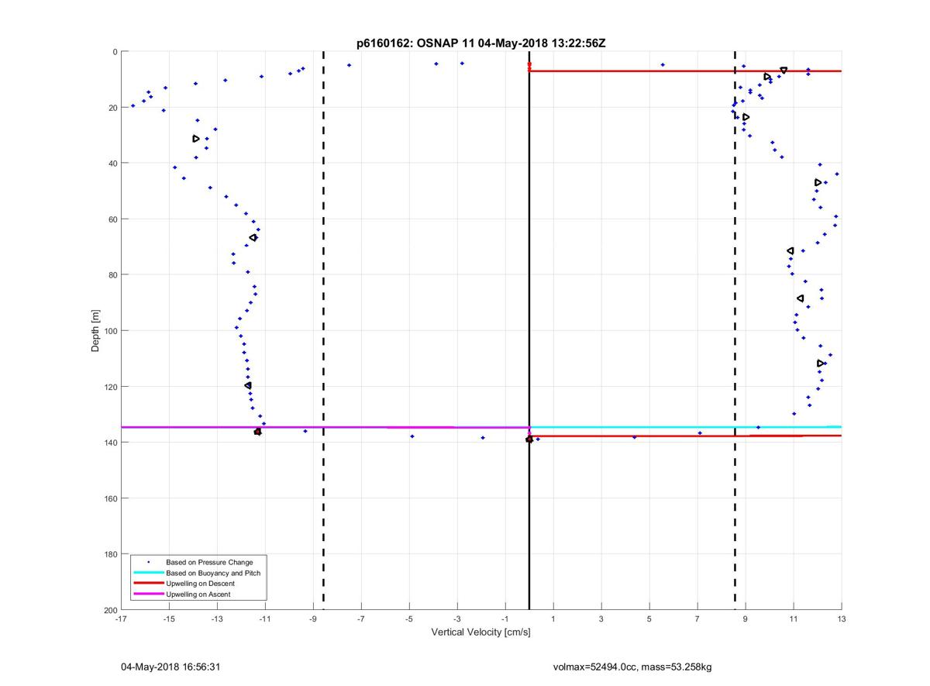The height and width of the screenshot is (686, 930).
Task: Click the Vertical Velocity [cm/s] axis label
Action: (x=480, y=633)
